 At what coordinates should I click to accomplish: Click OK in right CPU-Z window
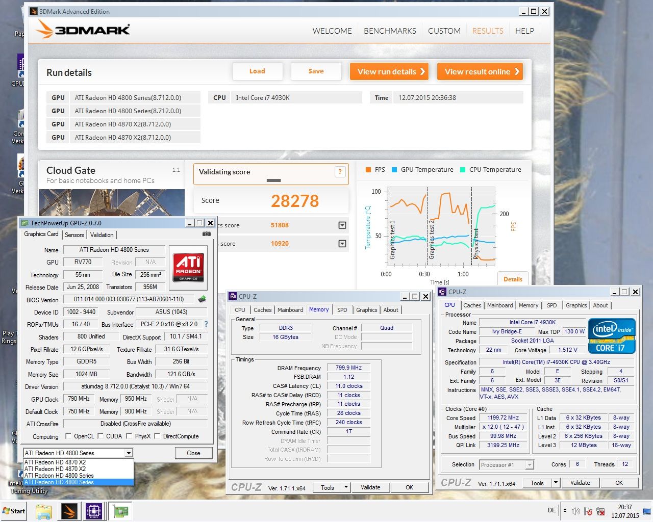coord(619,483)
